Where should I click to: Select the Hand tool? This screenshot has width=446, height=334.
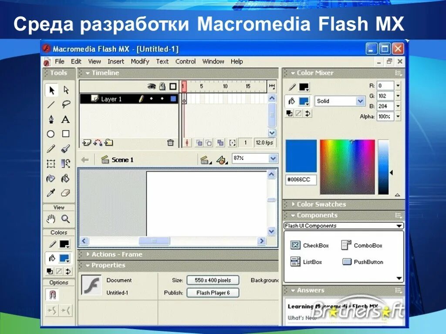pyautogui.click(x=51, y=219)
